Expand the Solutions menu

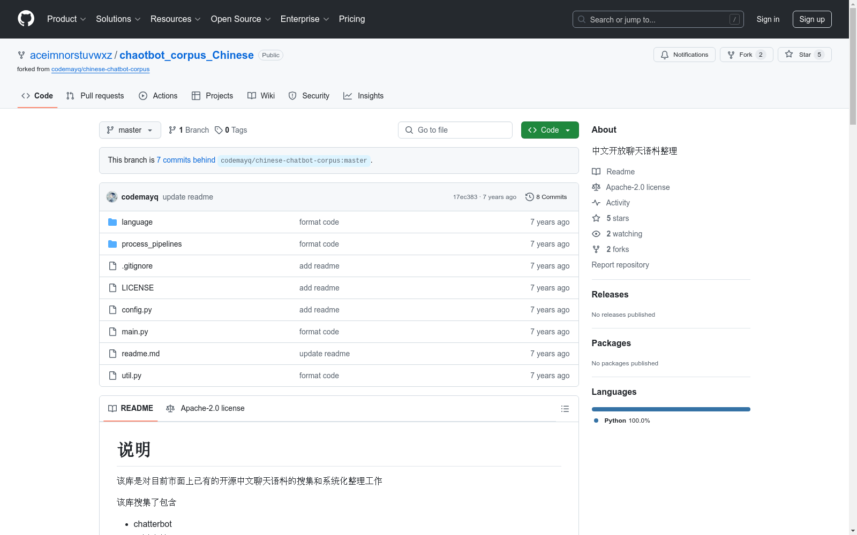(118, 19)
